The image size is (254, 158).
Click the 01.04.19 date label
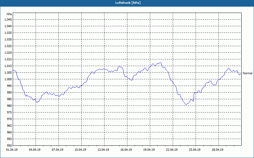[12, 149]
